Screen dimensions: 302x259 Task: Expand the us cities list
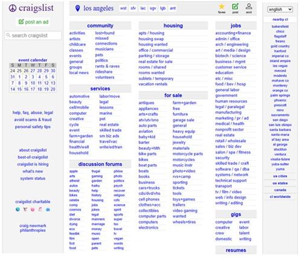[280, 176]
